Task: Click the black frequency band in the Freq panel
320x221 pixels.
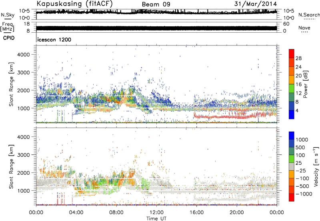Action: click(x=156, y=28)
